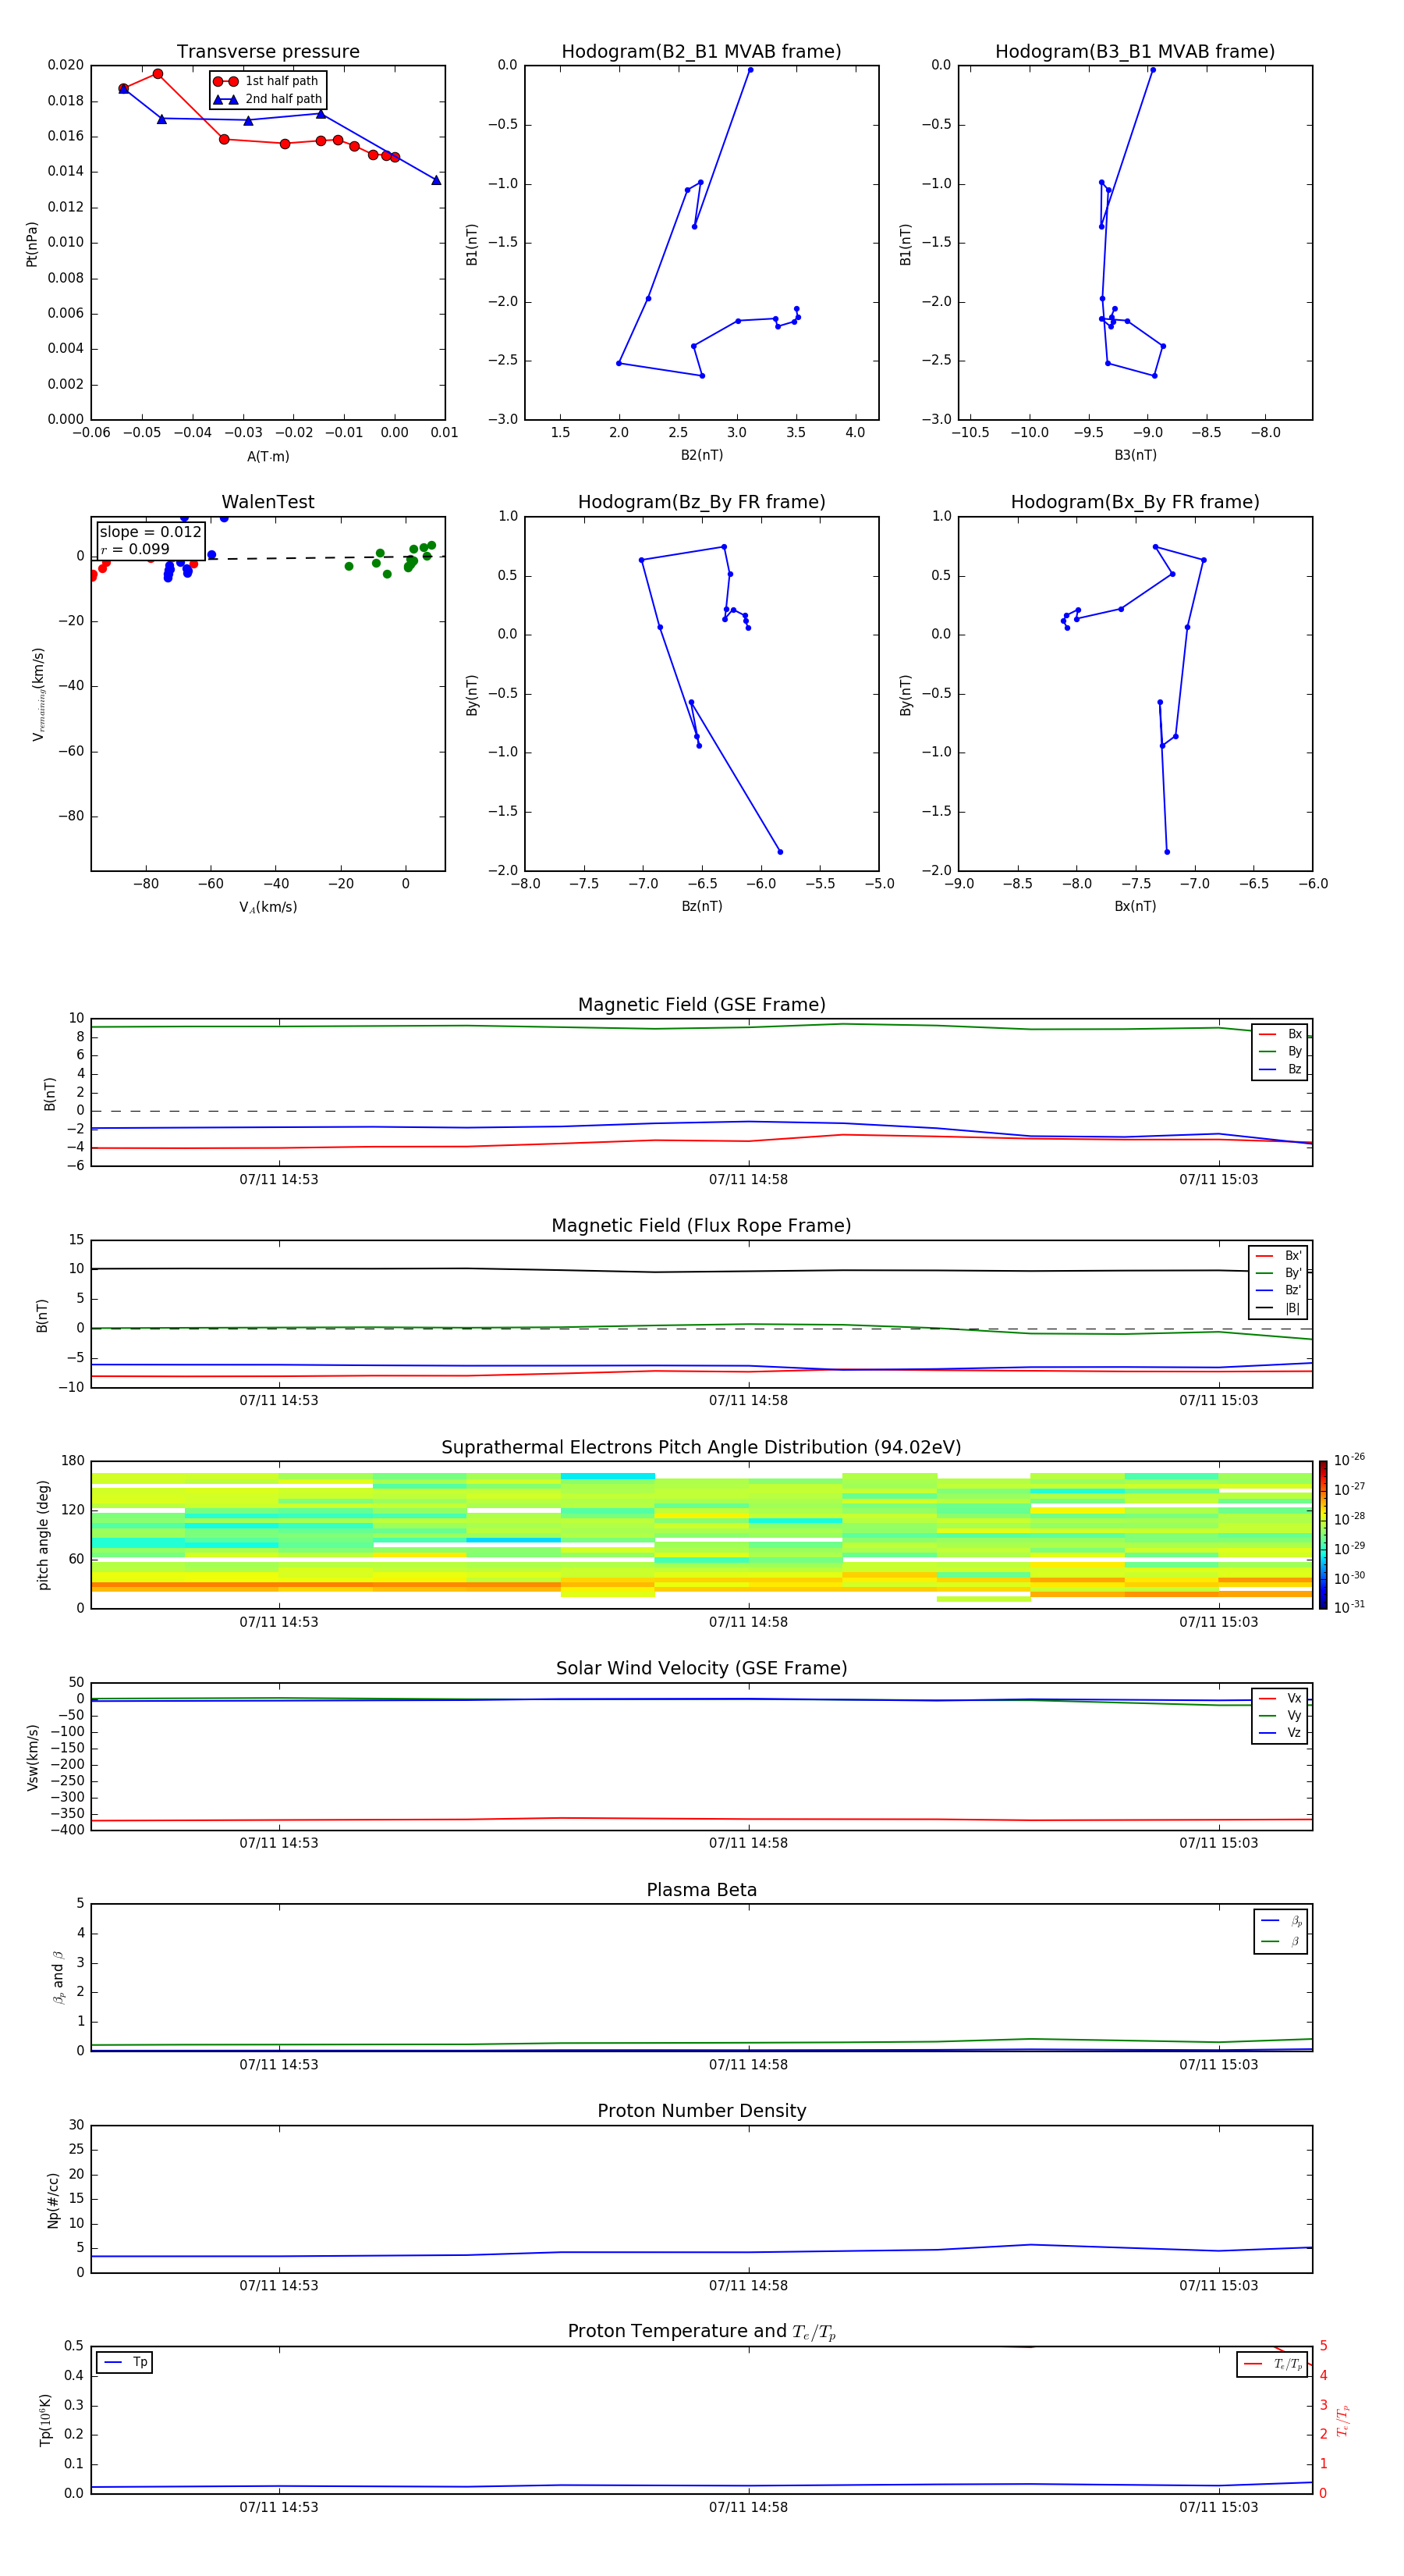Screen dimensions: 1404x2576
Task: Click the pitch angle colorbar strip
Action: point(1323,1535)
